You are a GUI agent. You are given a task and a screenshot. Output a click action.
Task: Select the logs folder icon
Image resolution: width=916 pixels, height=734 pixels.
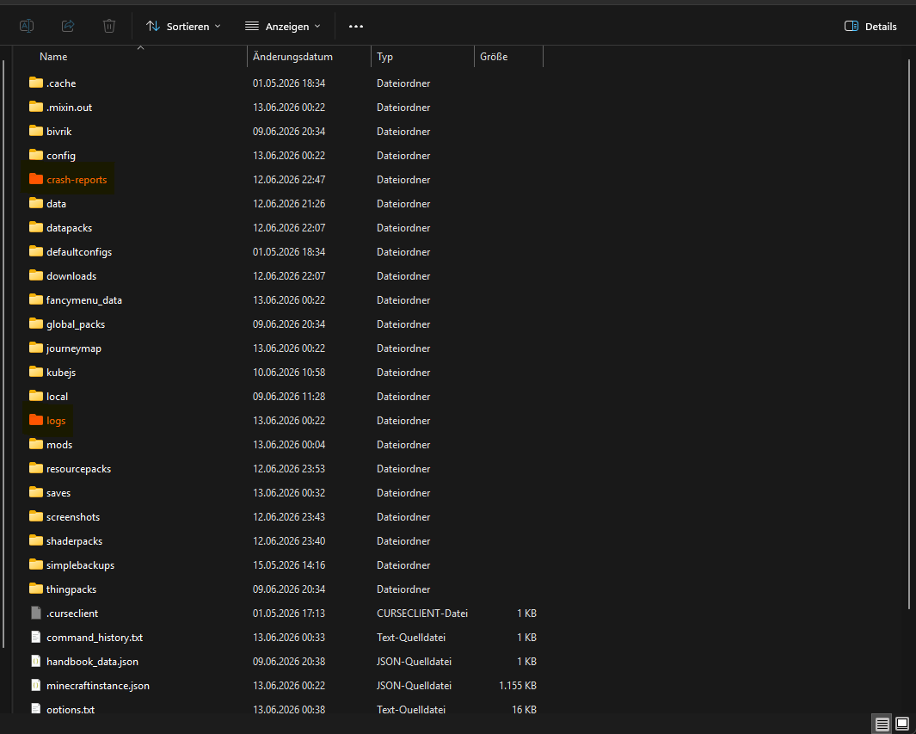click(36, 420)
